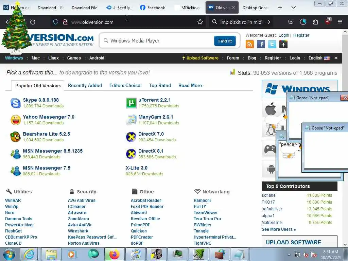Reload the page with the refresh icon
The image size is (348, 261).
[x=33, y=22]
